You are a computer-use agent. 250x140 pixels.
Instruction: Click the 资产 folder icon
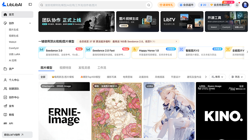(5, 69)
